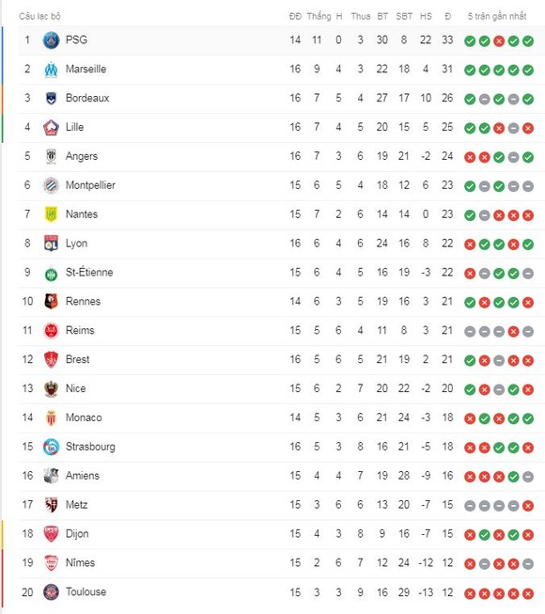Image resolution: width=545 pixels, height=614 pixels.
Task: Click the HS goal difference column header
Action: click(x=426, y=16)
